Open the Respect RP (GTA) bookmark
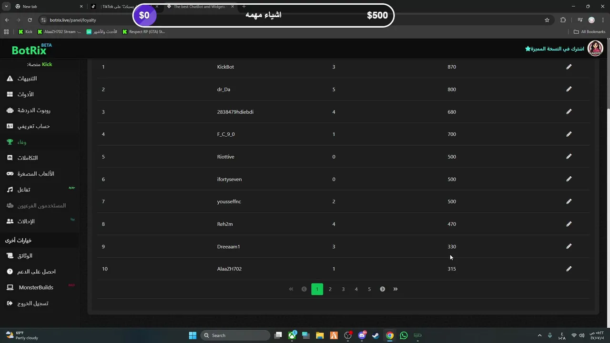The image size is (610, 343). (143, 32)
